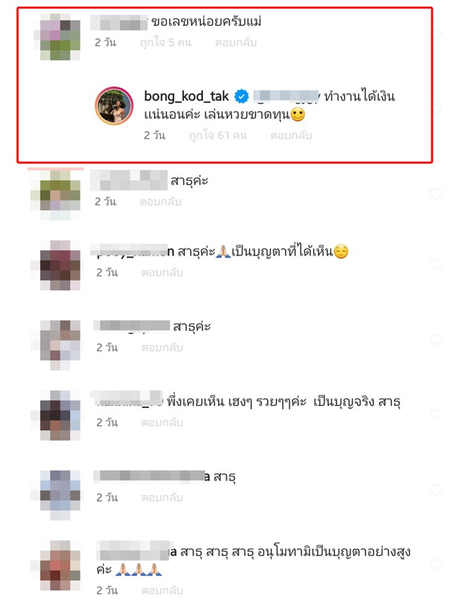
Task: Click the bong_kod_tak username link
Action: tap(186, 96)
